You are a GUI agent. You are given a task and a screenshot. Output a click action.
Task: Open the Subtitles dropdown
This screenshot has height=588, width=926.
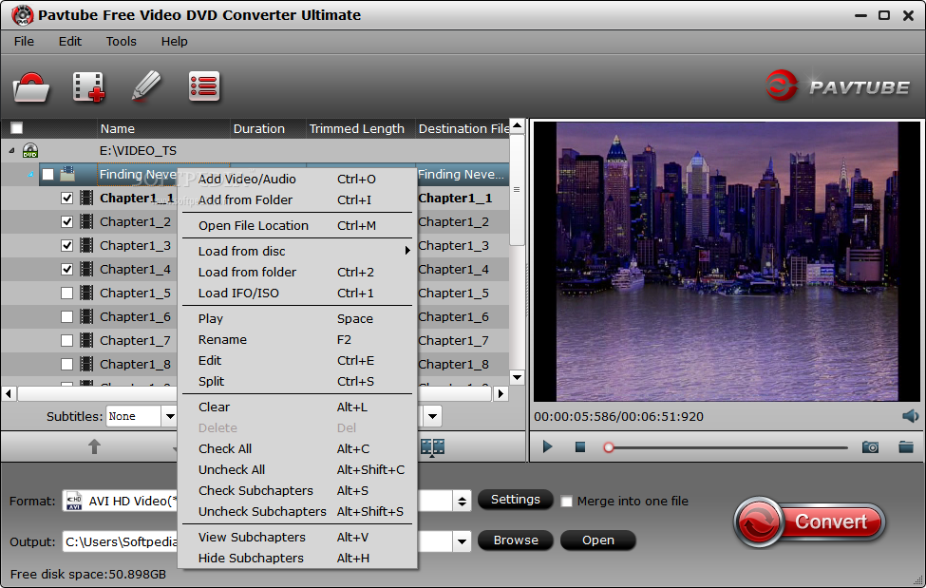(x=169, y=416)
